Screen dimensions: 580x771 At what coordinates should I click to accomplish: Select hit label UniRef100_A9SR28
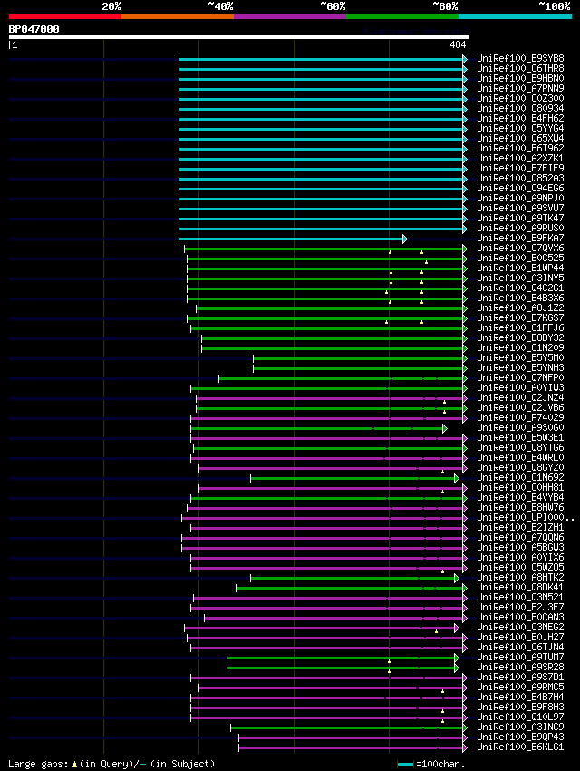tap(520, 667)
